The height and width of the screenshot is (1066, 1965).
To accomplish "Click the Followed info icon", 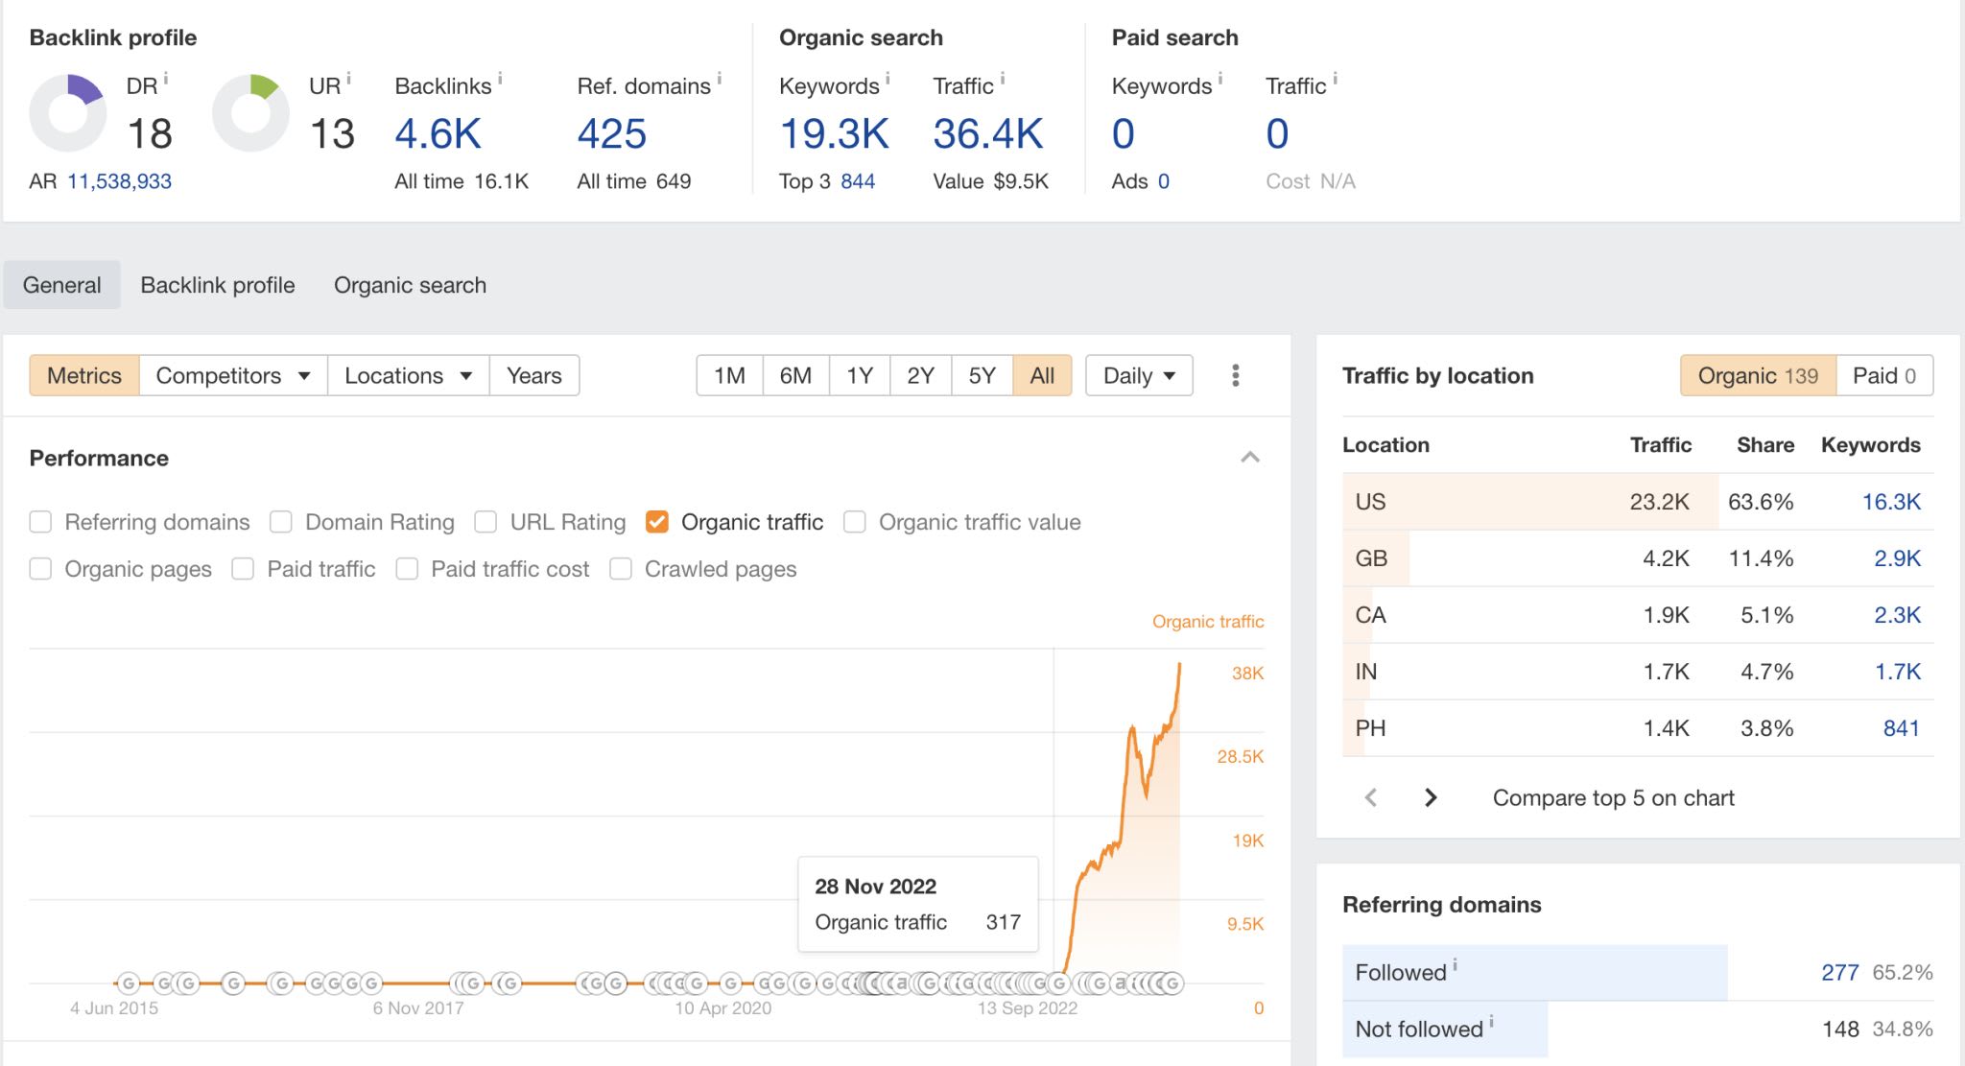I will click(1455, 965).
